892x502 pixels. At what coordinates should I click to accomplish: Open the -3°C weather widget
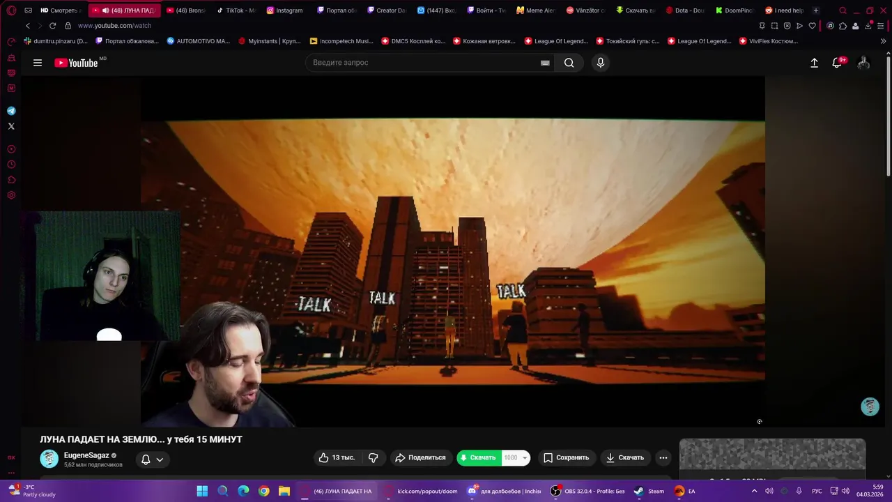click(x=31, y=491)
